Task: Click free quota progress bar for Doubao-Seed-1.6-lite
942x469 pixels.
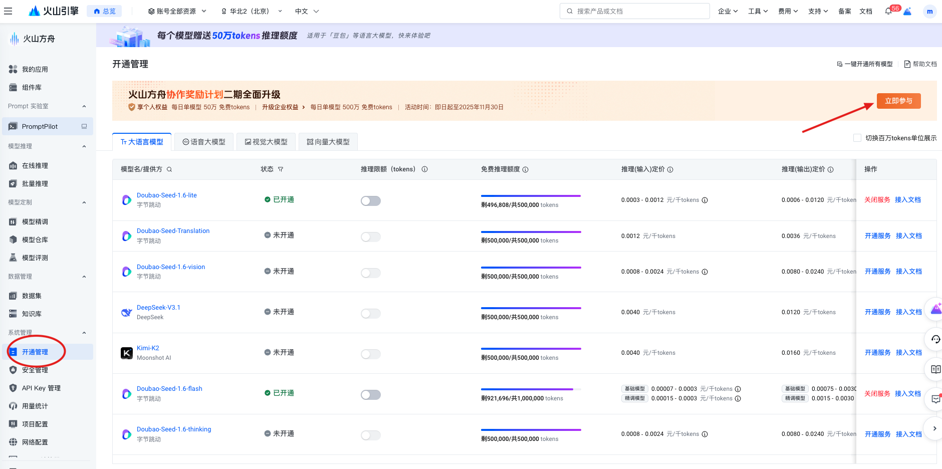Action: [531, 195]
